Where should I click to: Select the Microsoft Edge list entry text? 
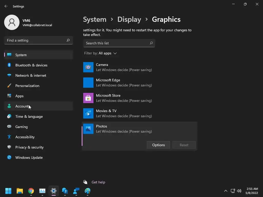[124, 83]
